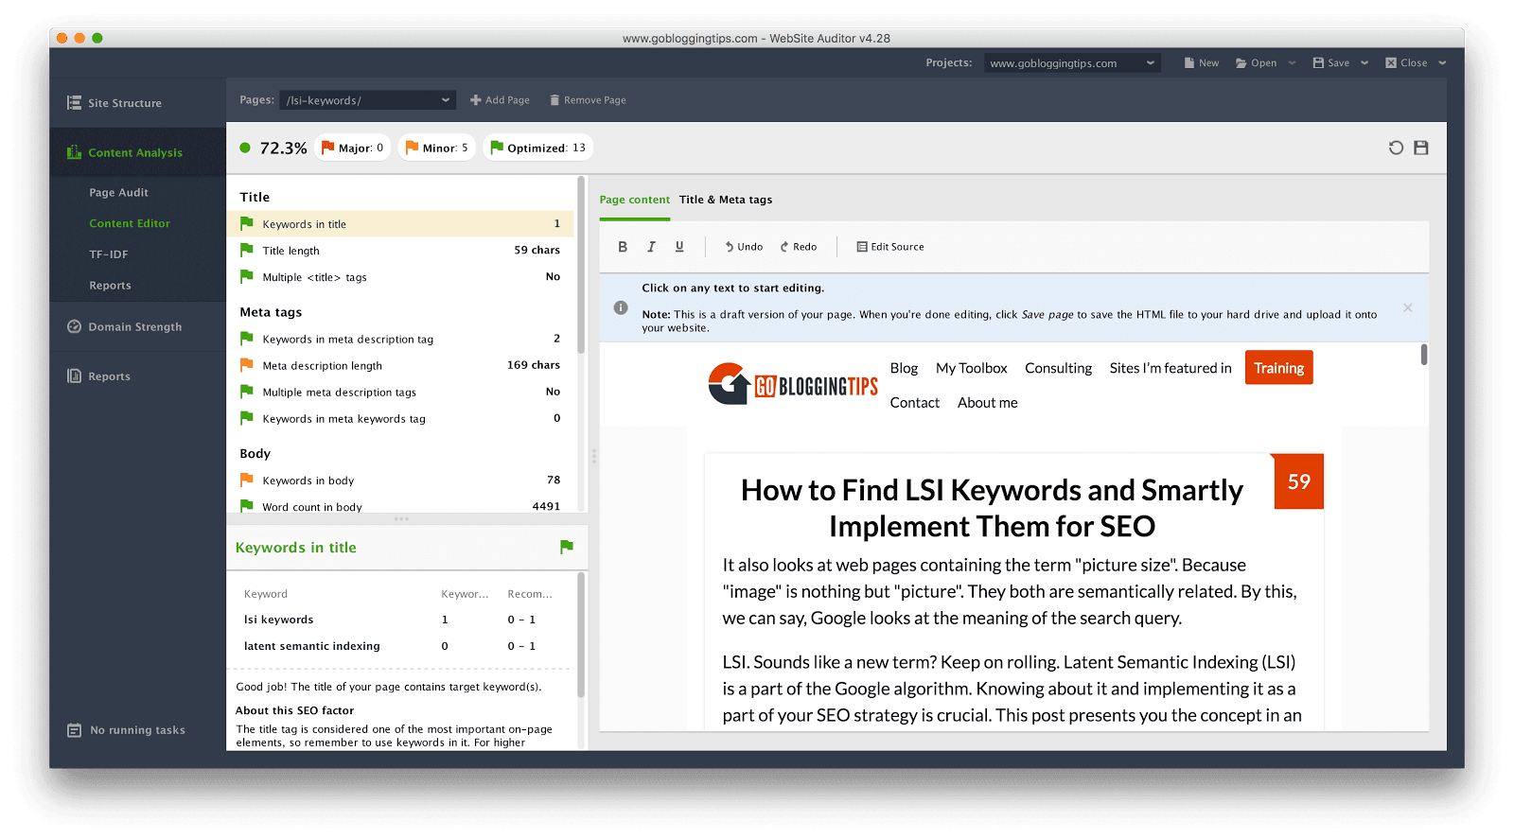Select the Keywords in title row

coord(400,224)
